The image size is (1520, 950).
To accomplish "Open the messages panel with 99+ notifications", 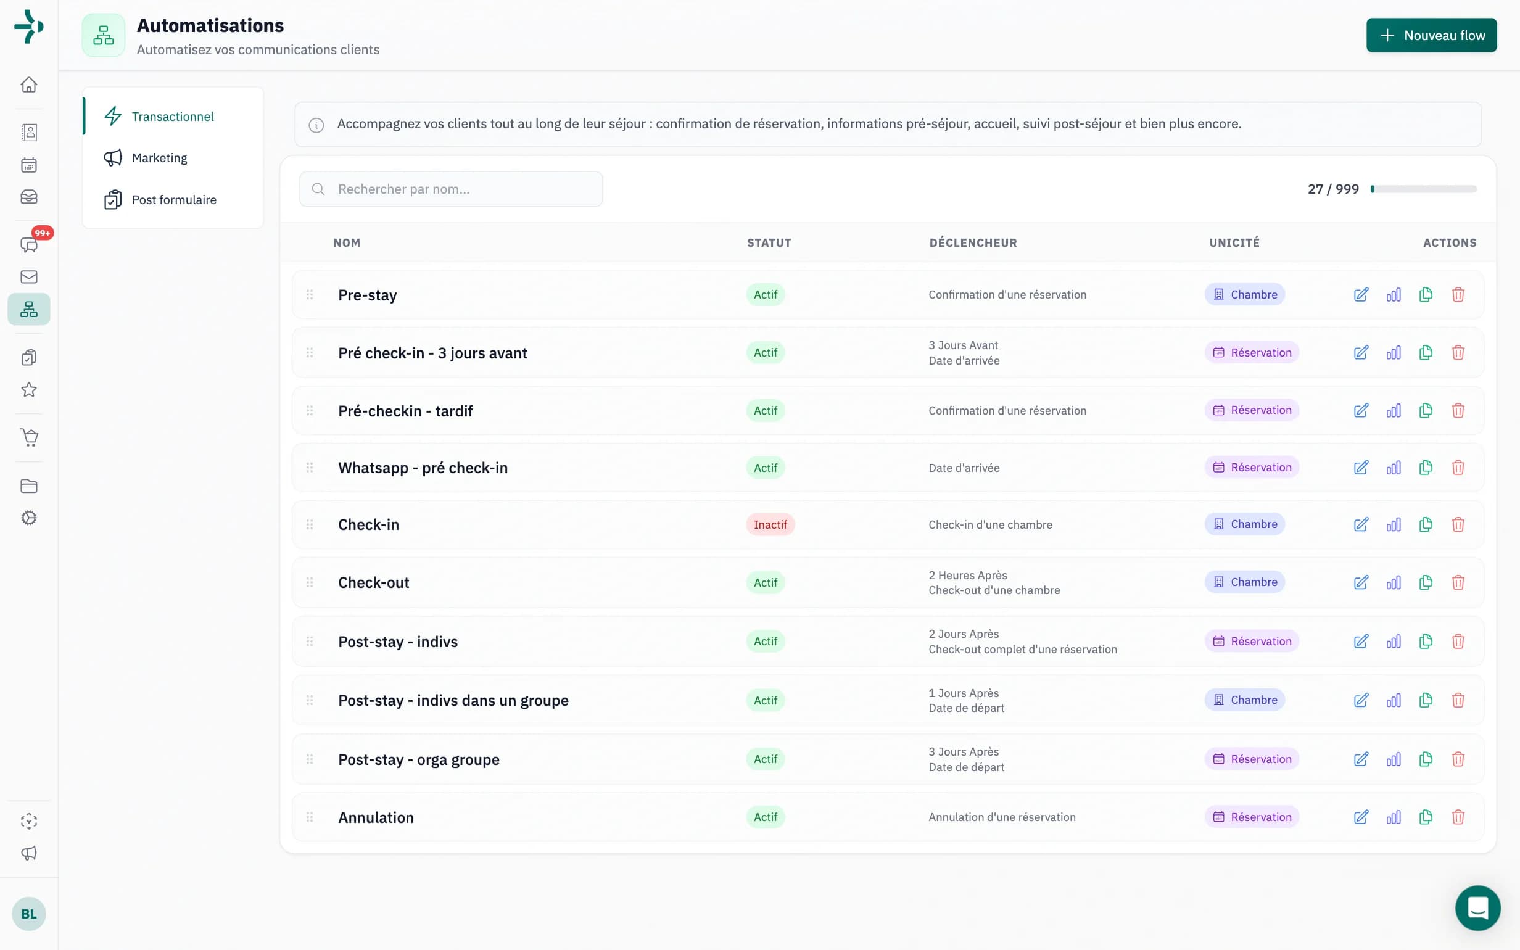I will point(28,245).
